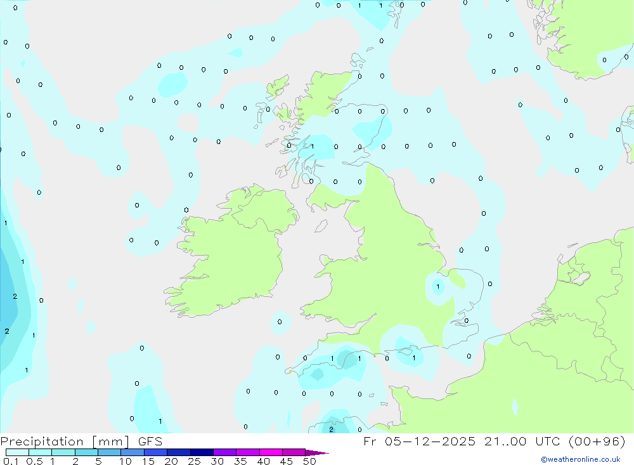
Task: Click the 'Precipitation' title word
Action: [x=42, y=442]
